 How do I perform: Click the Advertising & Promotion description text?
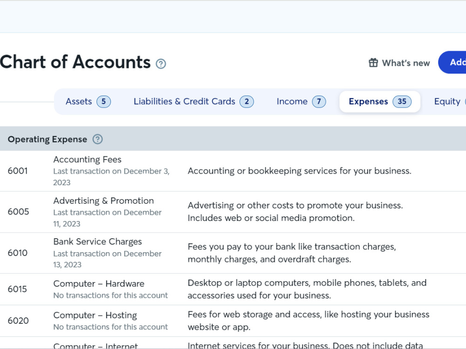click(x=295, y=212)
